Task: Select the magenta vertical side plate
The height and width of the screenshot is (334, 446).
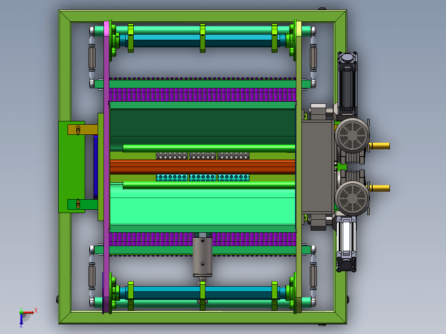Action: (106, 167)
